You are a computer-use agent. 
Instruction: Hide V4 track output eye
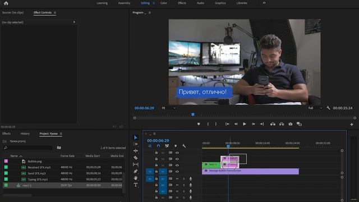(x=177, y=153)
